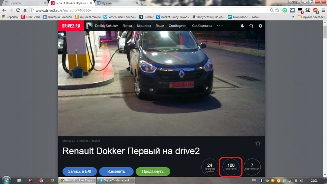
Task: Click the Изменить button
Action: (x=116, y=171)
